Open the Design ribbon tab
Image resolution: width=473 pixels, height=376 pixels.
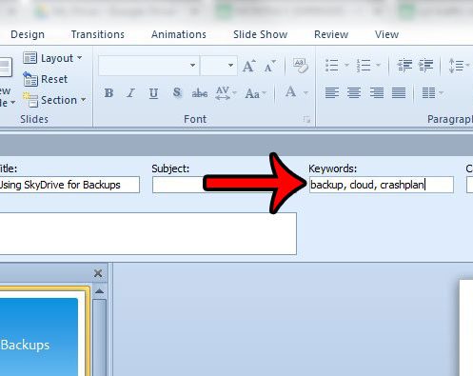tap(28, 34)
